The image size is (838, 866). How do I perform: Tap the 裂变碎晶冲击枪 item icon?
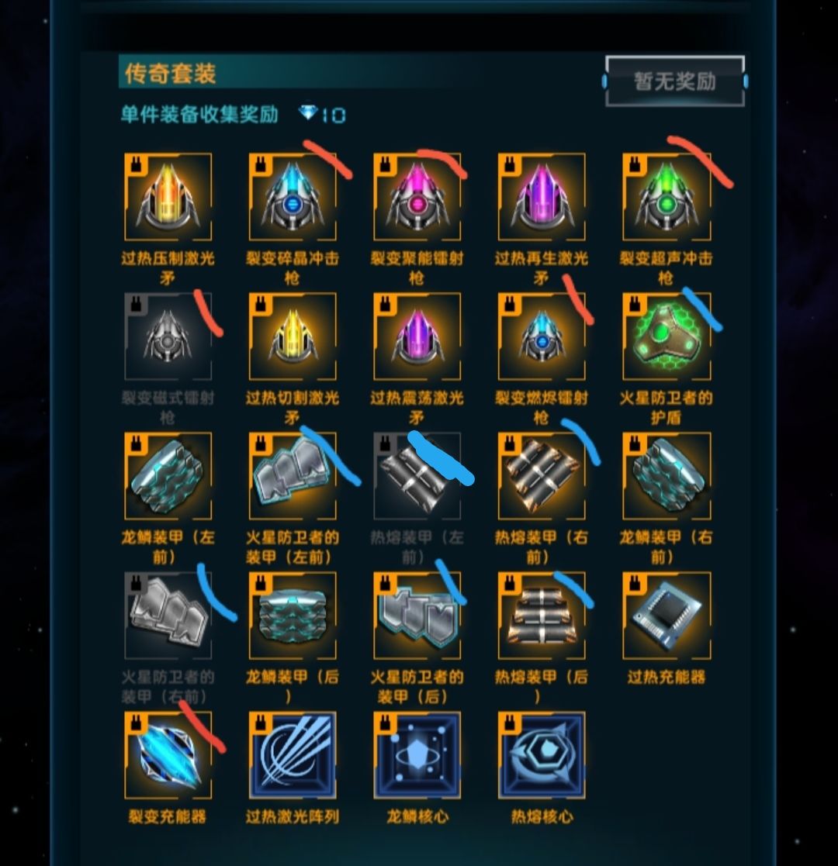coord(293,197)
